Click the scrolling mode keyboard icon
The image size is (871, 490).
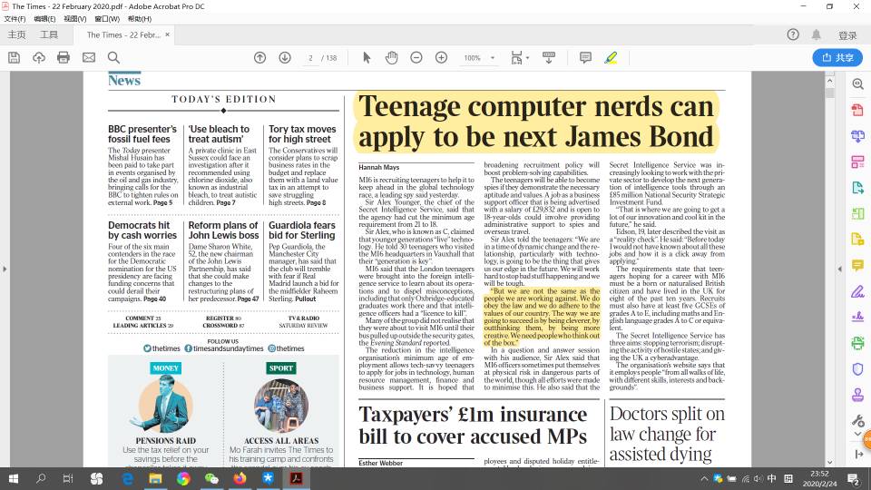tap(549, 57)
